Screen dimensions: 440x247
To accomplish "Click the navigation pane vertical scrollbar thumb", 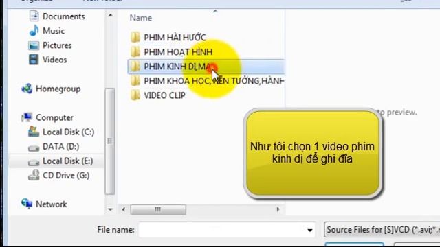I will (x=110, y=141).
